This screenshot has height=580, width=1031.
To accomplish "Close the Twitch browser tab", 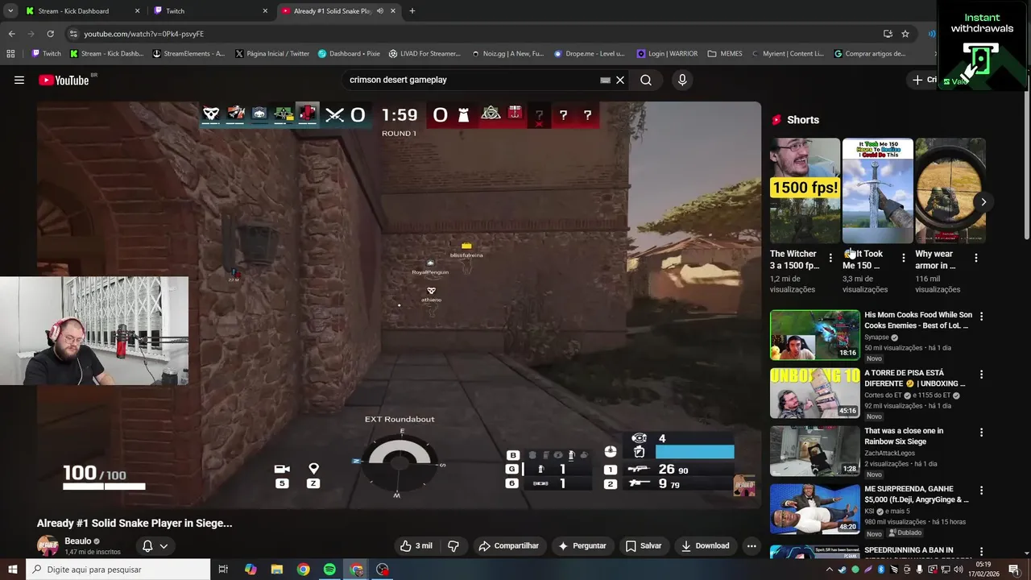I will click(x=265, y=11).
